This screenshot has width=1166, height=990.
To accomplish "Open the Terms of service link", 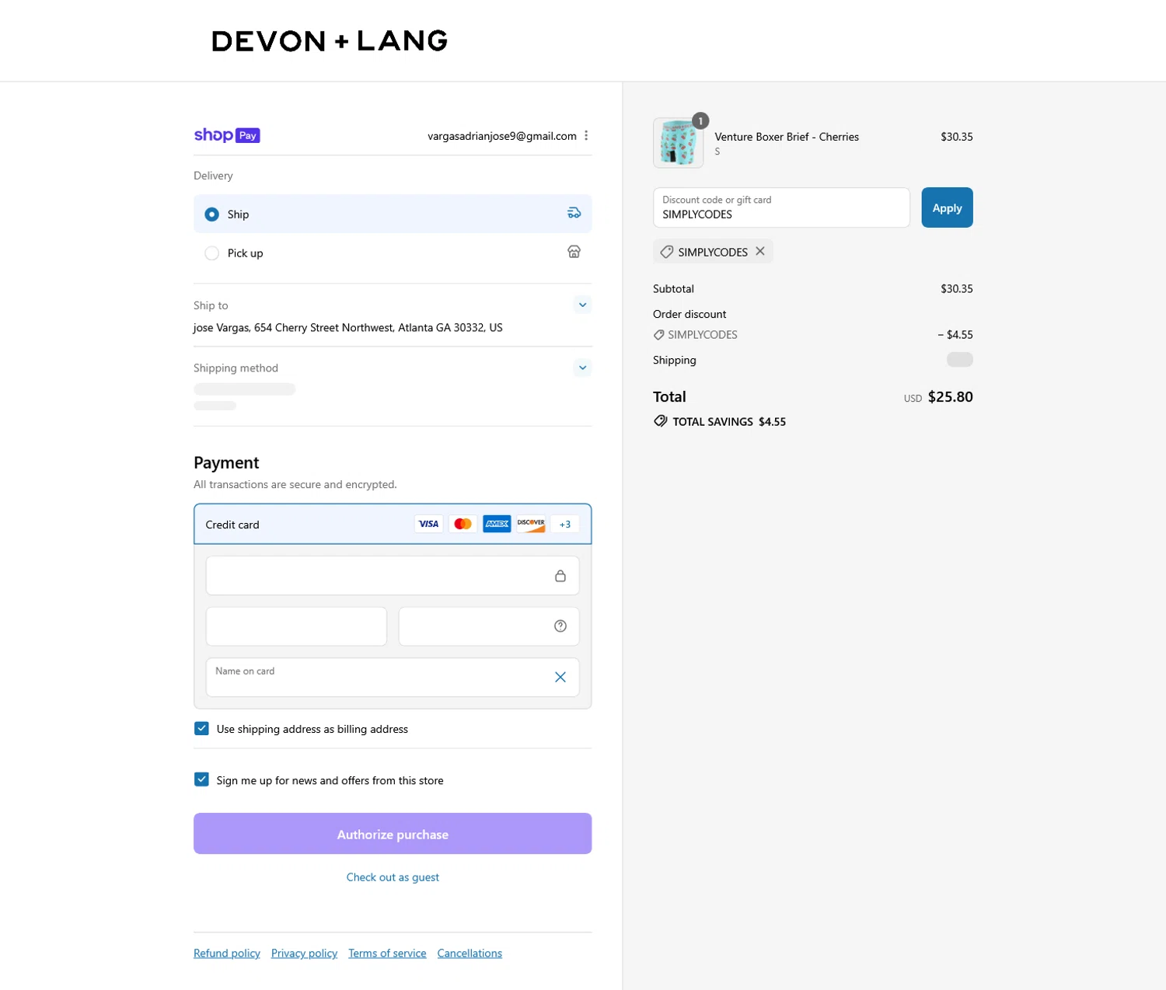I will tap(387, 953).
